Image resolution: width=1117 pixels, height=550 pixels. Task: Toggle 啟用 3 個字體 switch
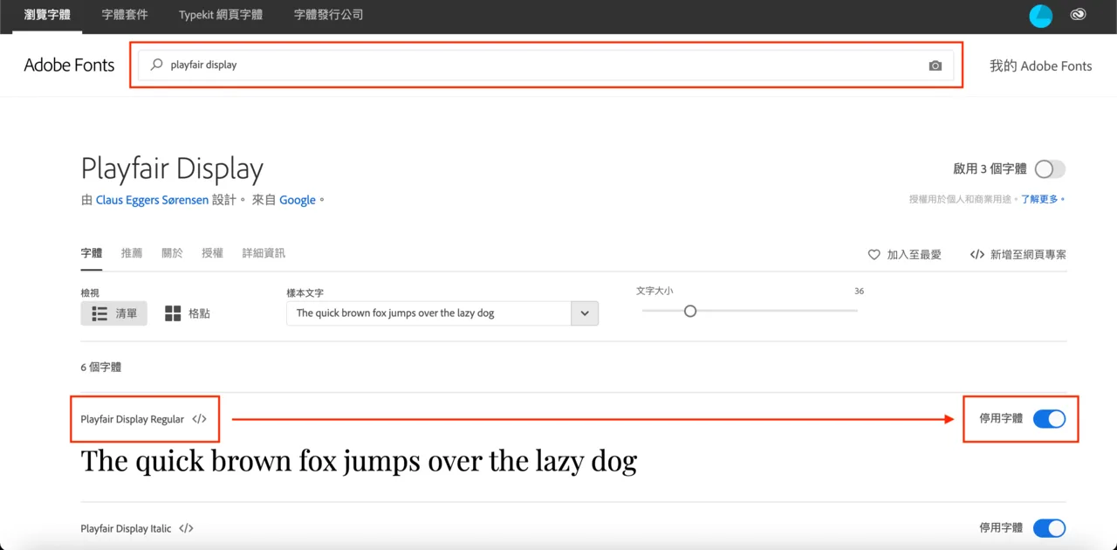[1050, 169]
